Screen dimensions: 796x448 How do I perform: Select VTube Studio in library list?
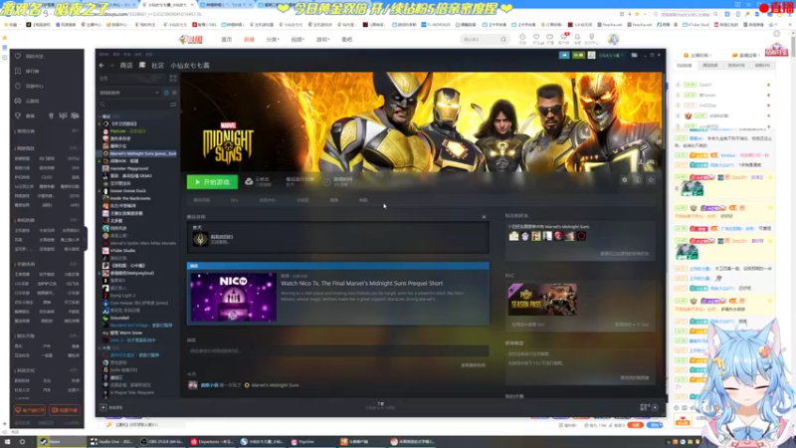122,251
